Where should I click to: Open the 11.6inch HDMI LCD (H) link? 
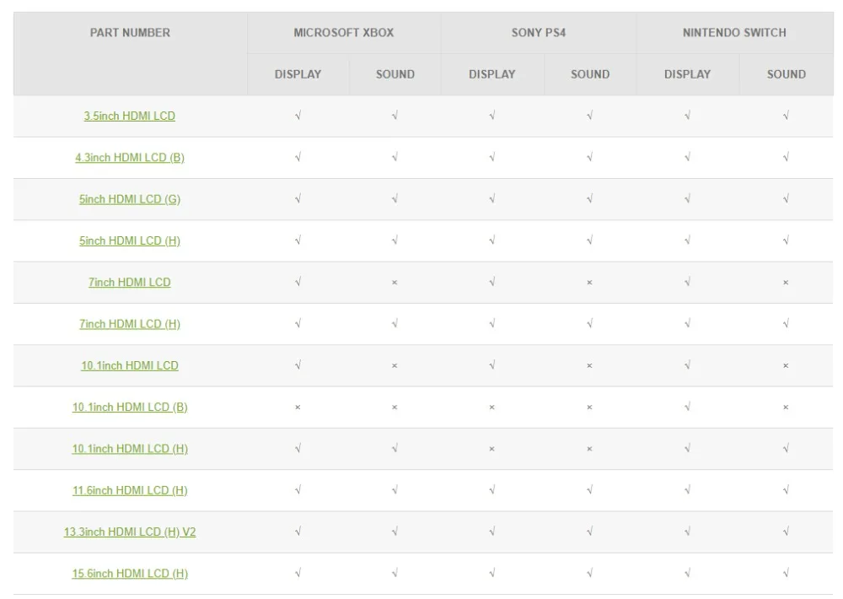coord(130,490)
